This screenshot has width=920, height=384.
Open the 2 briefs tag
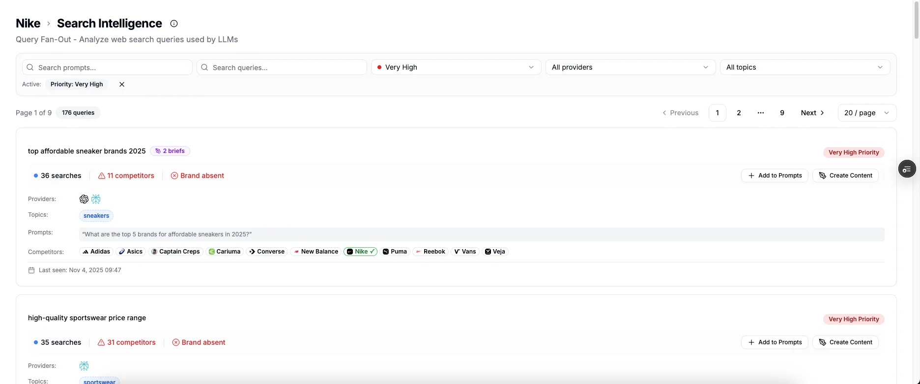[x=170, y=151]
